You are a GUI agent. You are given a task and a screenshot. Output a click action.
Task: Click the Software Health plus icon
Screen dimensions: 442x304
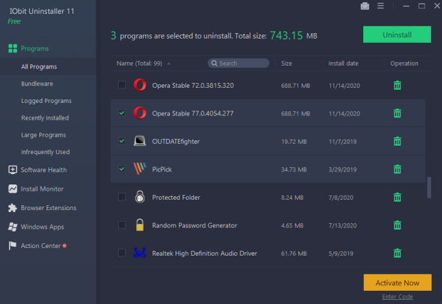tap(12, 170)
